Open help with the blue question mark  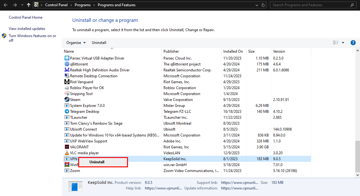click(x=353, y=43)
